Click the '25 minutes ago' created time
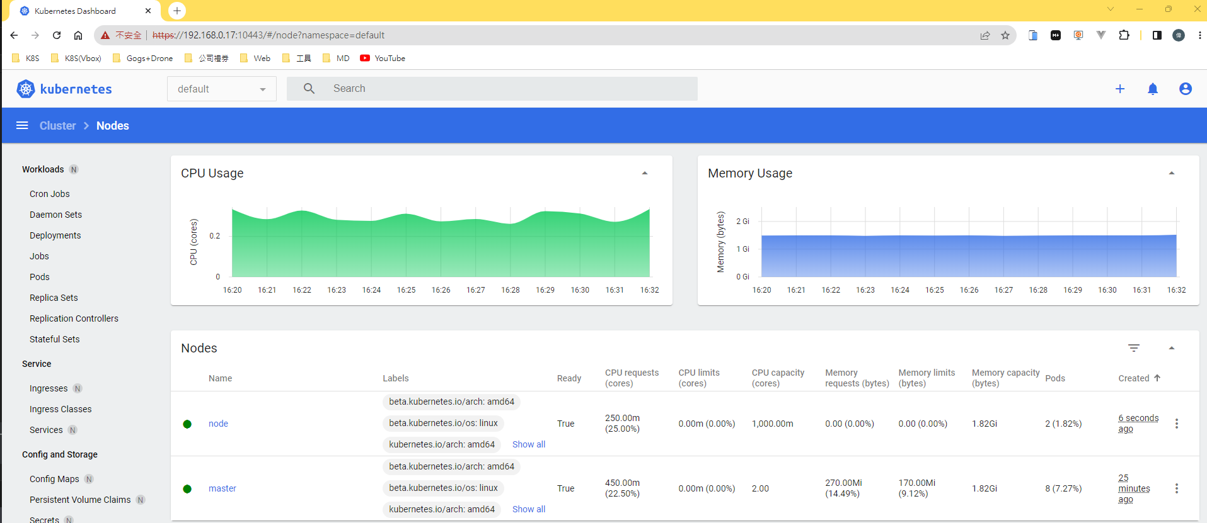This screenshot has height=523, width=1207. (x=1134, y=488)
